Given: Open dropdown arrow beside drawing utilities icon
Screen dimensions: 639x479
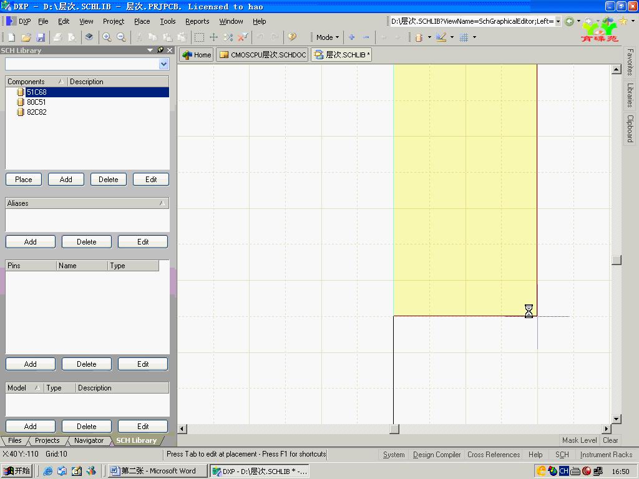Looking at the screenshot, I should (x=452, y=37).
